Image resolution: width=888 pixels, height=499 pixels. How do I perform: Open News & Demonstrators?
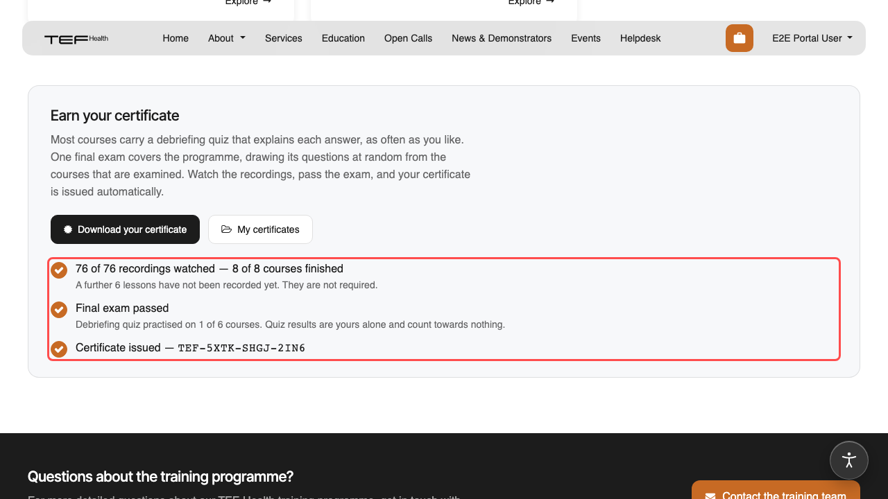click(502, 38)
